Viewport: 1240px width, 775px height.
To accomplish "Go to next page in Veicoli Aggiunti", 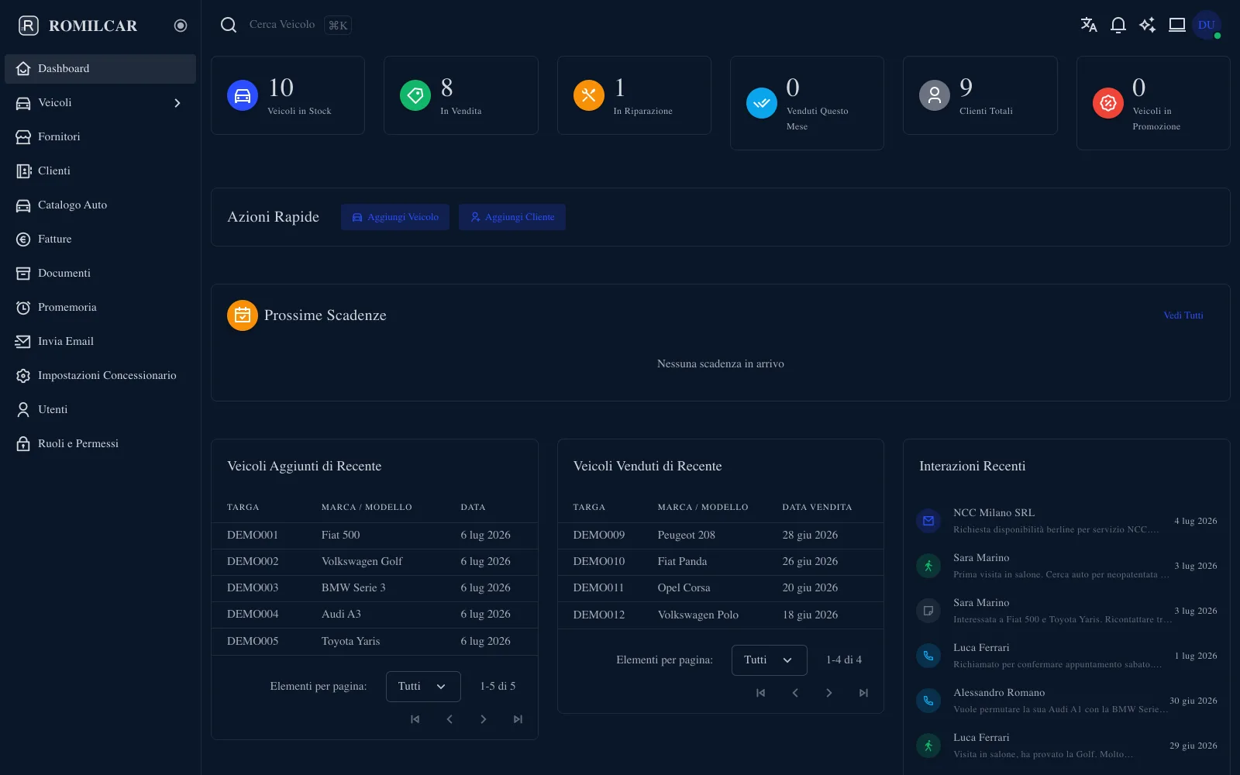I will point(484,719).
